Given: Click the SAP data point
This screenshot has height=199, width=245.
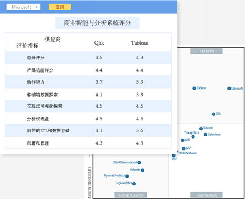Looking at the screenshot, I should click(x=183, y=148).
